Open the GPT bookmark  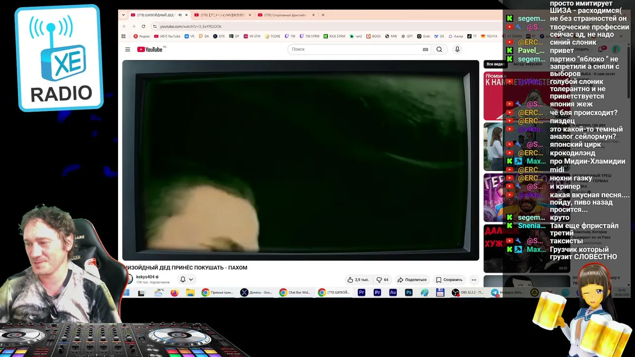[407, 36]
